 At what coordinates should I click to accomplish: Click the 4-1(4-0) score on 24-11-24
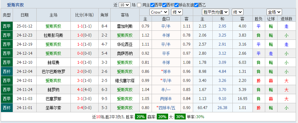click(x=85, y=90)
